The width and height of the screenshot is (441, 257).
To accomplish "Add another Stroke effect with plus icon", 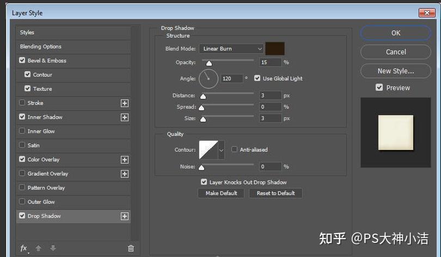I will 125,103.
